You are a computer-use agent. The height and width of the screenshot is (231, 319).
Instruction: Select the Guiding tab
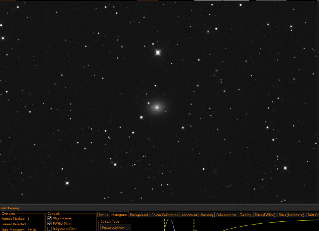tap(245, 215)
